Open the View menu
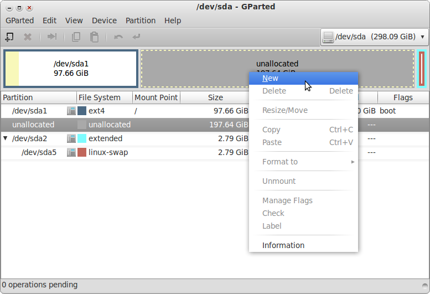This screenshot has height=294, width=430. [x=74, y=20]
